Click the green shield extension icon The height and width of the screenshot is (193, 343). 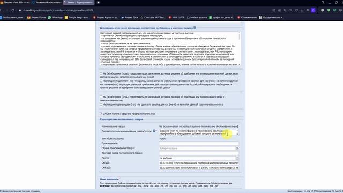pos(329,10)
